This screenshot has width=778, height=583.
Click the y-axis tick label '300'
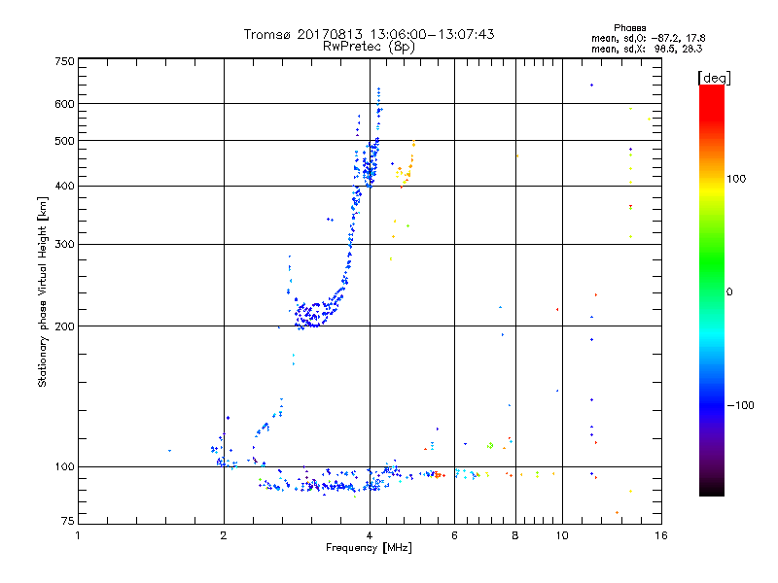[x=65, y=244]
